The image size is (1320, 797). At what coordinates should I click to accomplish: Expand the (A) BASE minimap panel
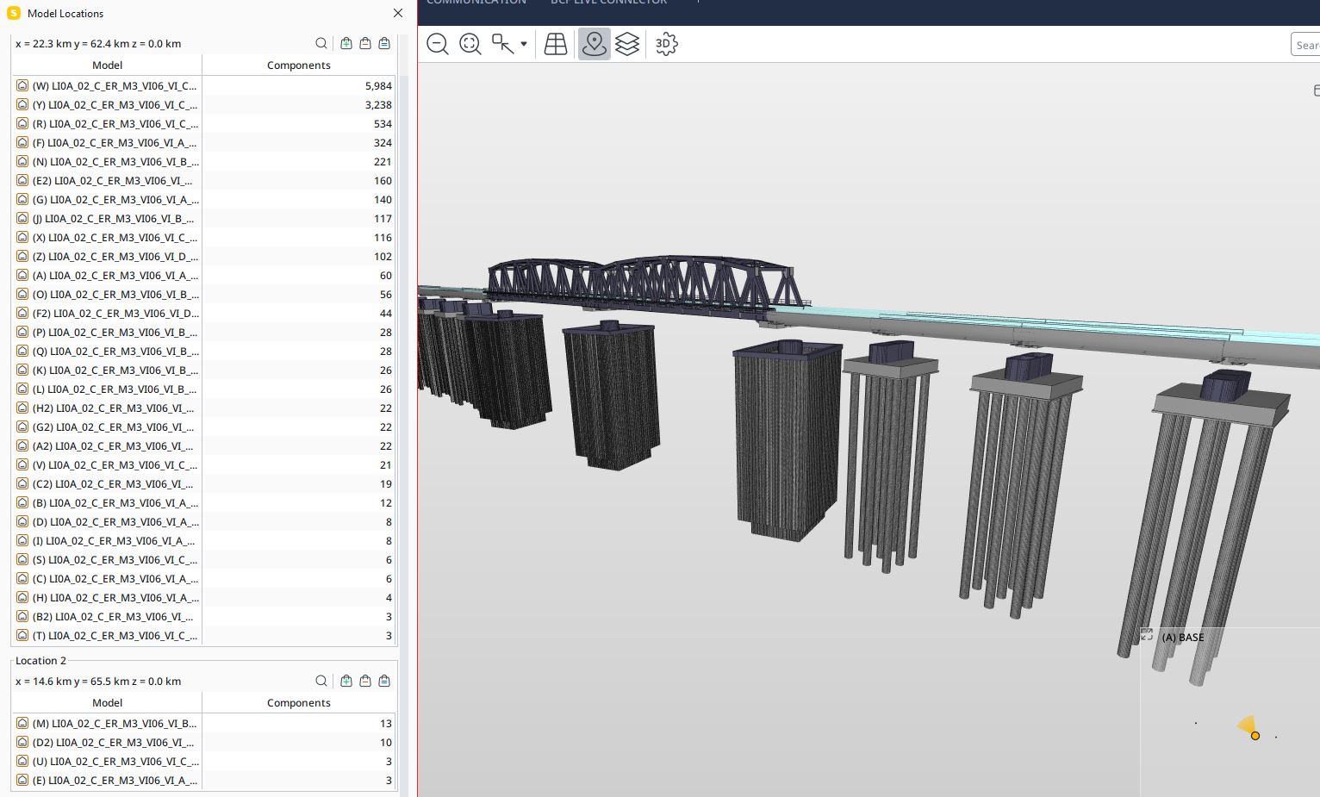(x=1147, y=635)
